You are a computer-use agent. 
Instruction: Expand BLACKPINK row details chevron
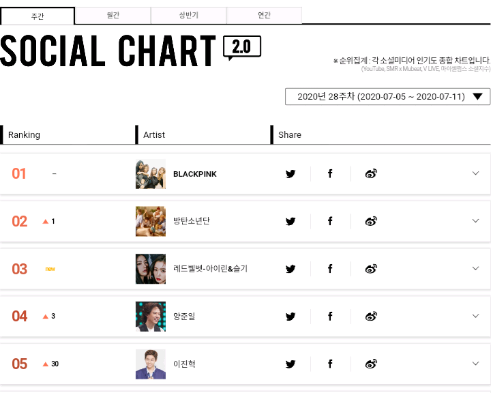point(475,173)
